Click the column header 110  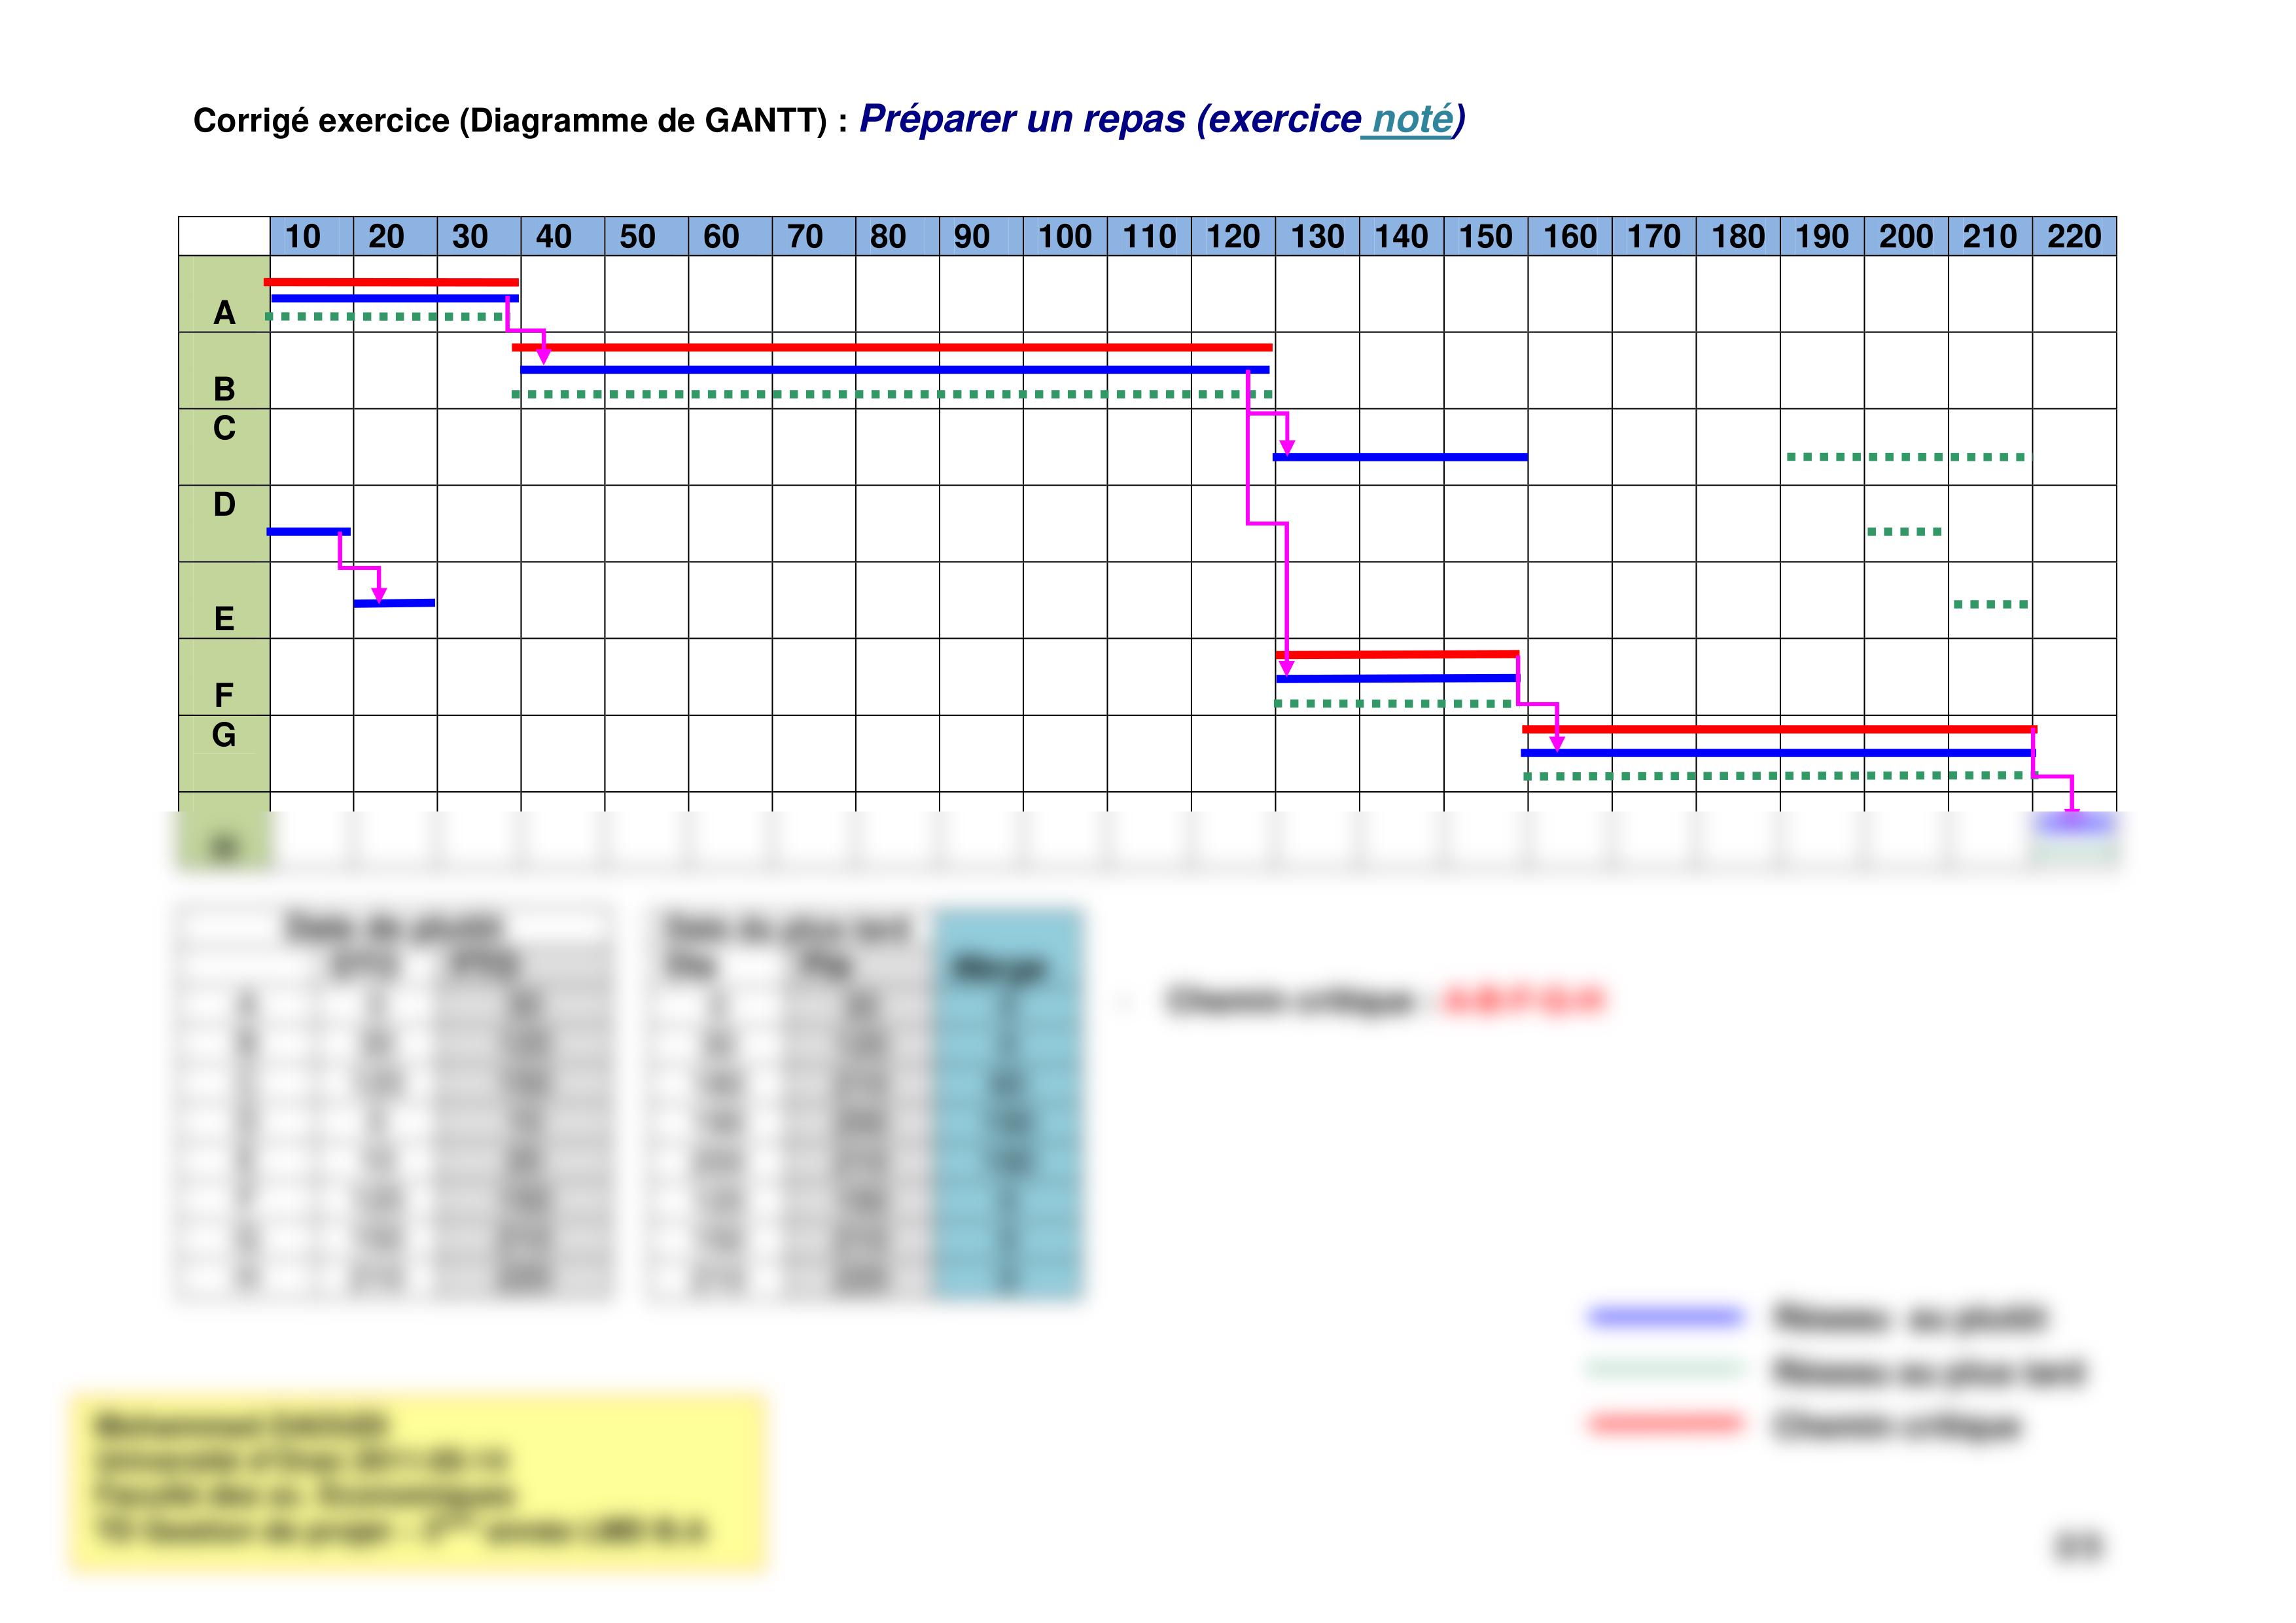click(x=1150, y=237)
